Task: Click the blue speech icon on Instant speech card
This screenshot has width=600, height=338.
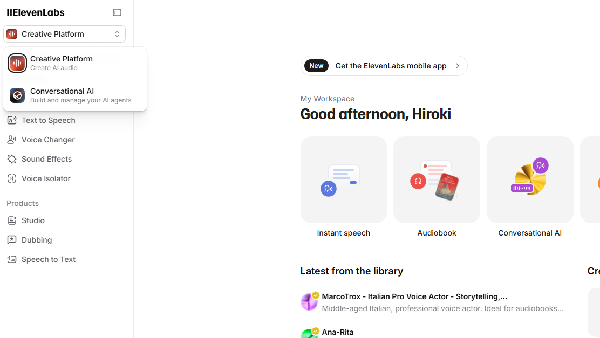Action: (x=329, y=189)
